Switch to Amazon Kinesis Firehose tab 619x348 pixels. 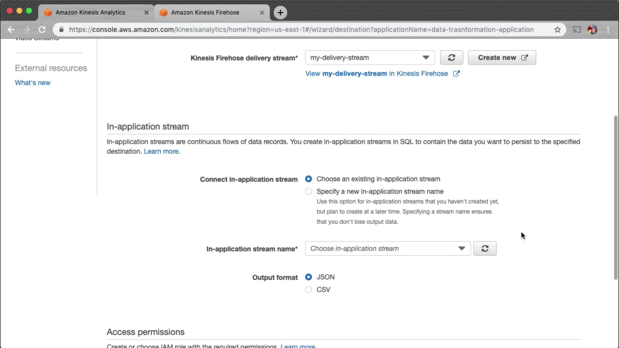coord(205,13)
